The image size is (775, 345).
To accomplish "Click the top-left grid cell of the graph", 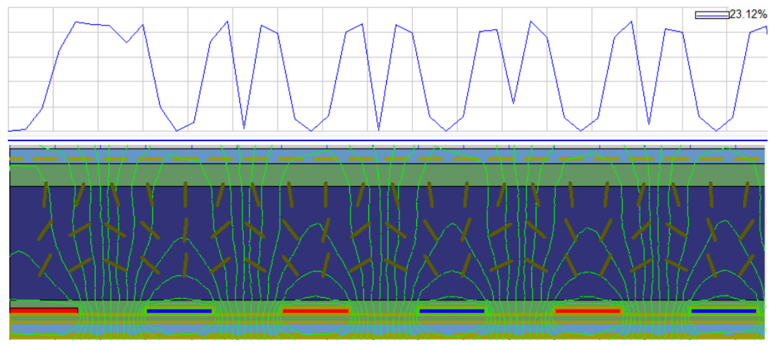I will tap(30, 20).
